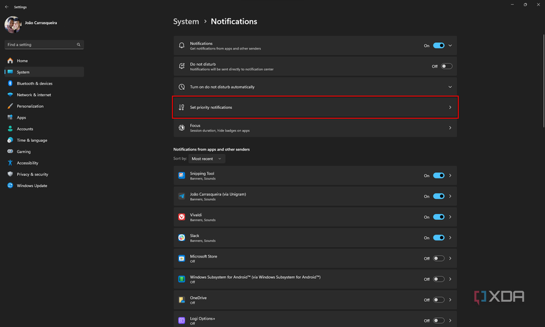Click the search magnifier icon
Viewport: 545px width, 327px height.
tap(79, 45)
